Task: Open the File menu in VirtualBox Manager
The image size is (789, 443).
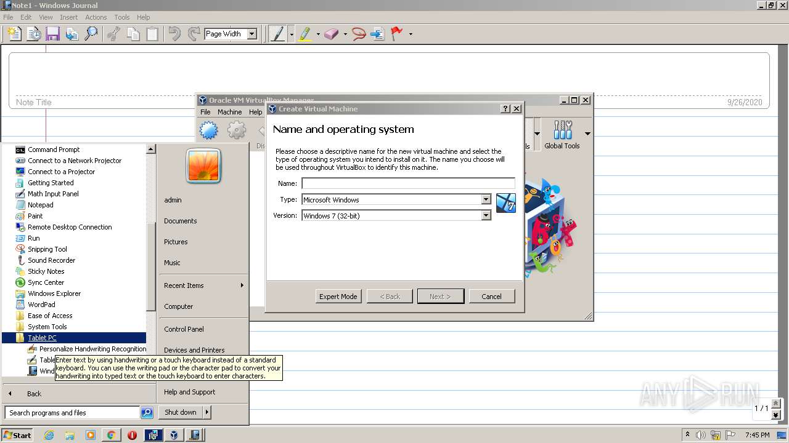Action: tap(205, 112)
